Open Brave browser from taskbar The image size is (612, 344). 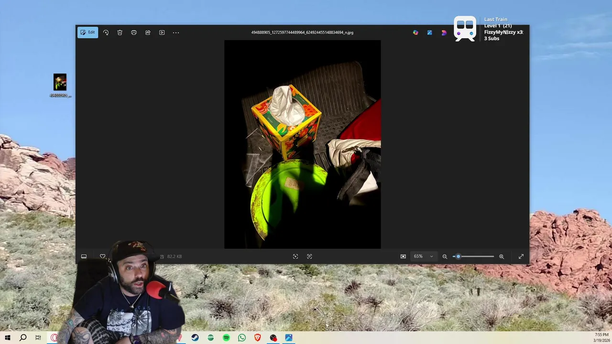tap(258, 338)
